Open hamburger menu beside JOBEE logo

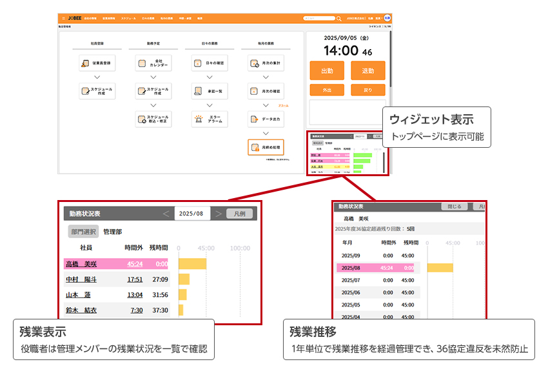pos(61,19)
